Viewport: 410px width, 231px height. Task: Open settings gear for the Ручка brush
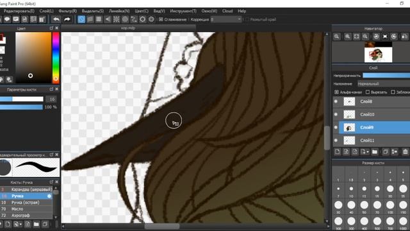point(49,196)
